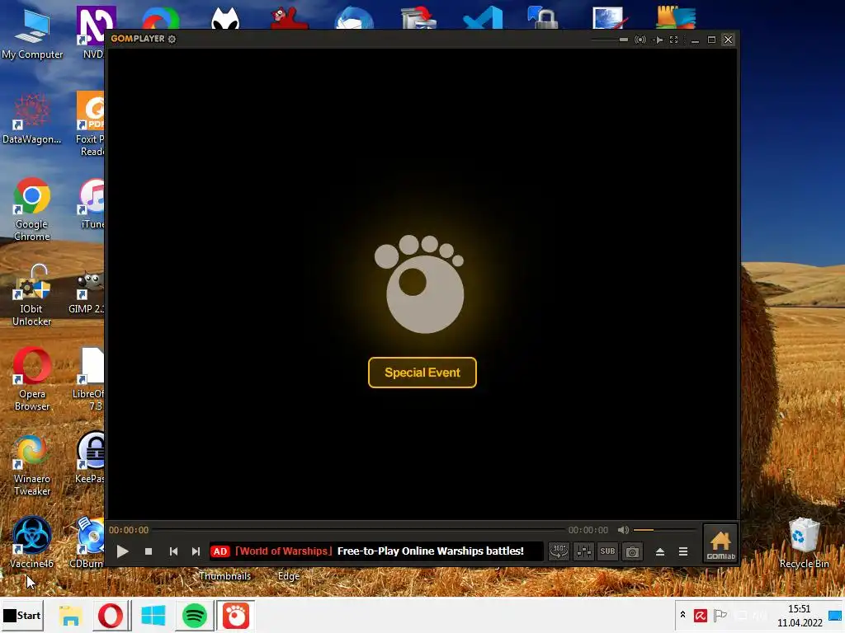
Task: Switch to fullscreen mode icon
Action: 673,40
